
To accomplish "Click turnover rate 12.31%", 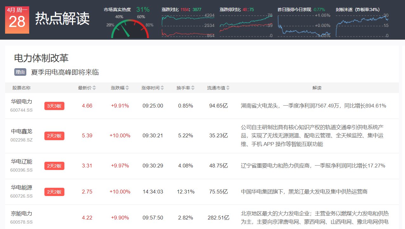I will tap(186, 192).
